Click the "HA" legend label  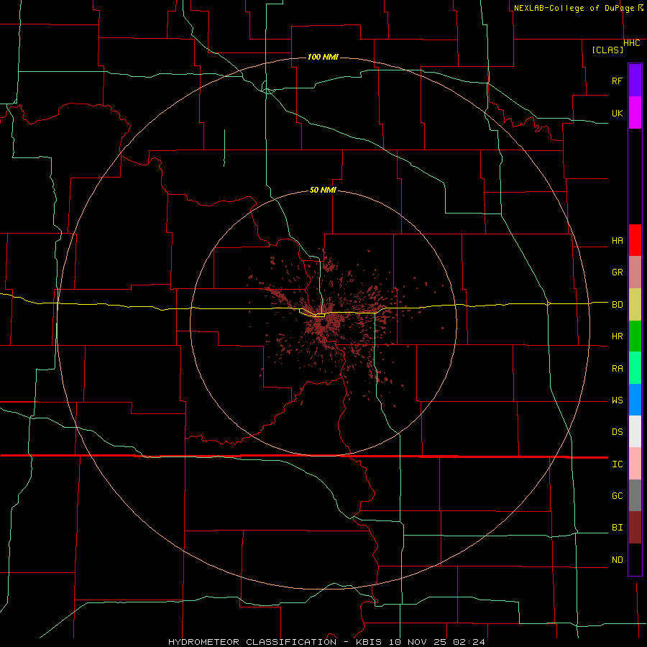[618, 241]
